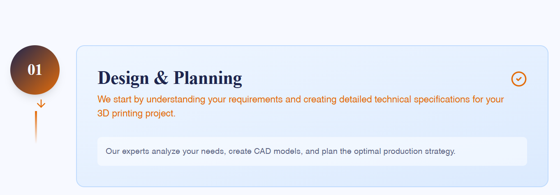Screen dimensions: 560x195
Task: Click the "3D printing project." text line
Action: click(x=137, y=113)
